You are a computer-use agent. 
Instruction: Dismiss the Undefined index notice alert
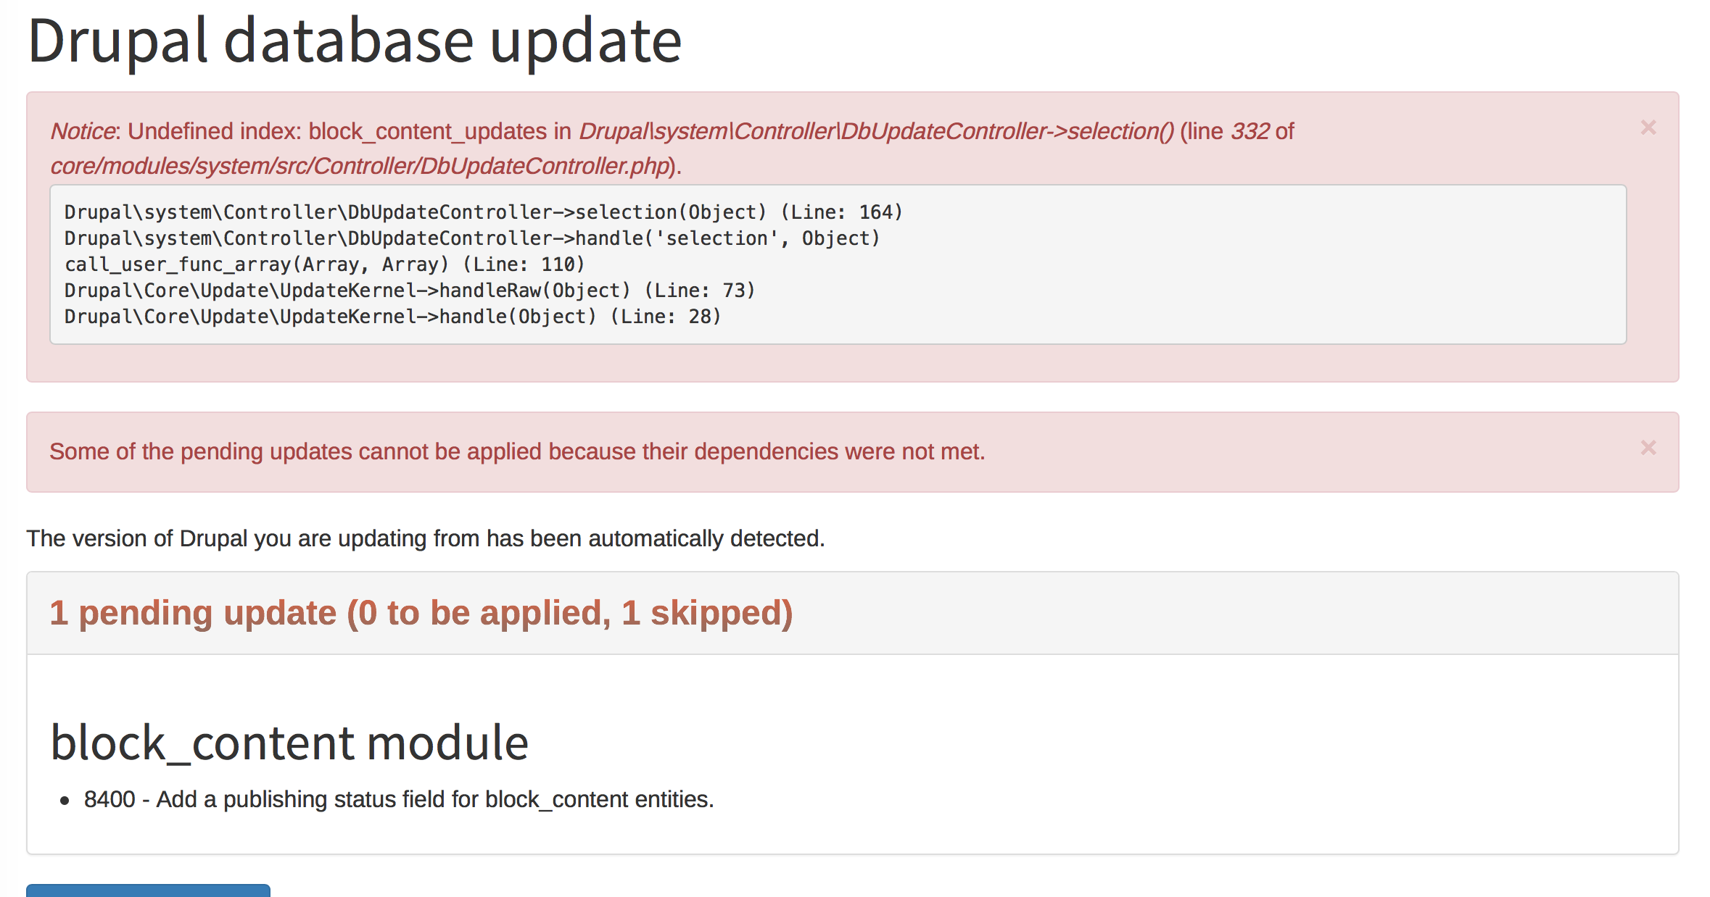tap(1648, 128)
